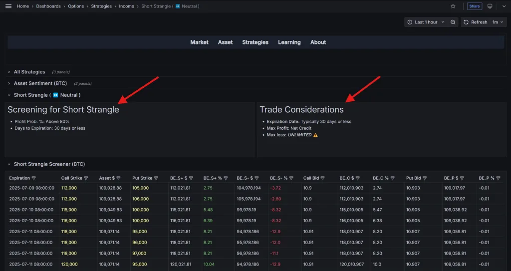The height and width of the screenshot is (271, 511).
Task: Open filter icon on Call Strike column
Action: coord(86,178)
